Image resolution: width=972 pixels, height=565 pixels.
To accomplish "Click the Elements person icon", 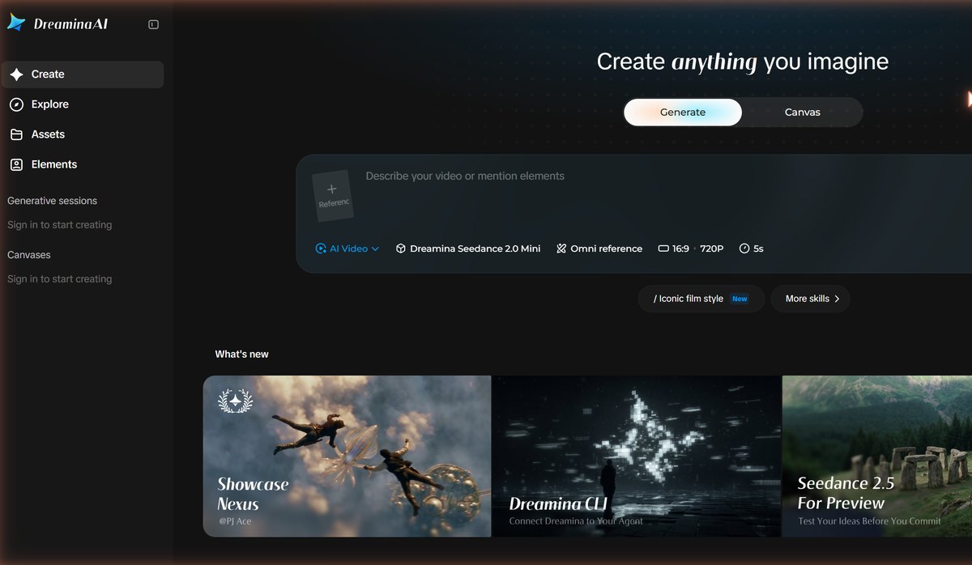I will (16, 164).
